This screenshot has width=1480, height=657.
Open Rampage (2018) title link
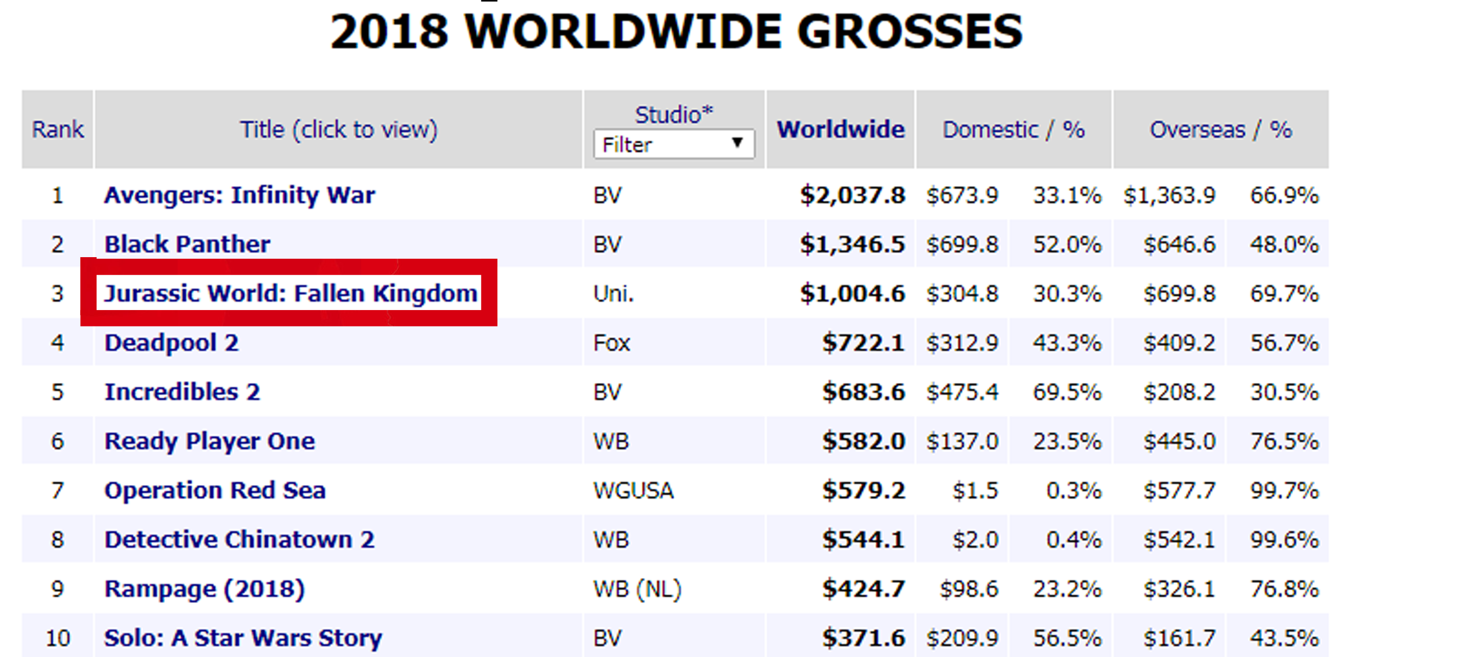point(204,589)
